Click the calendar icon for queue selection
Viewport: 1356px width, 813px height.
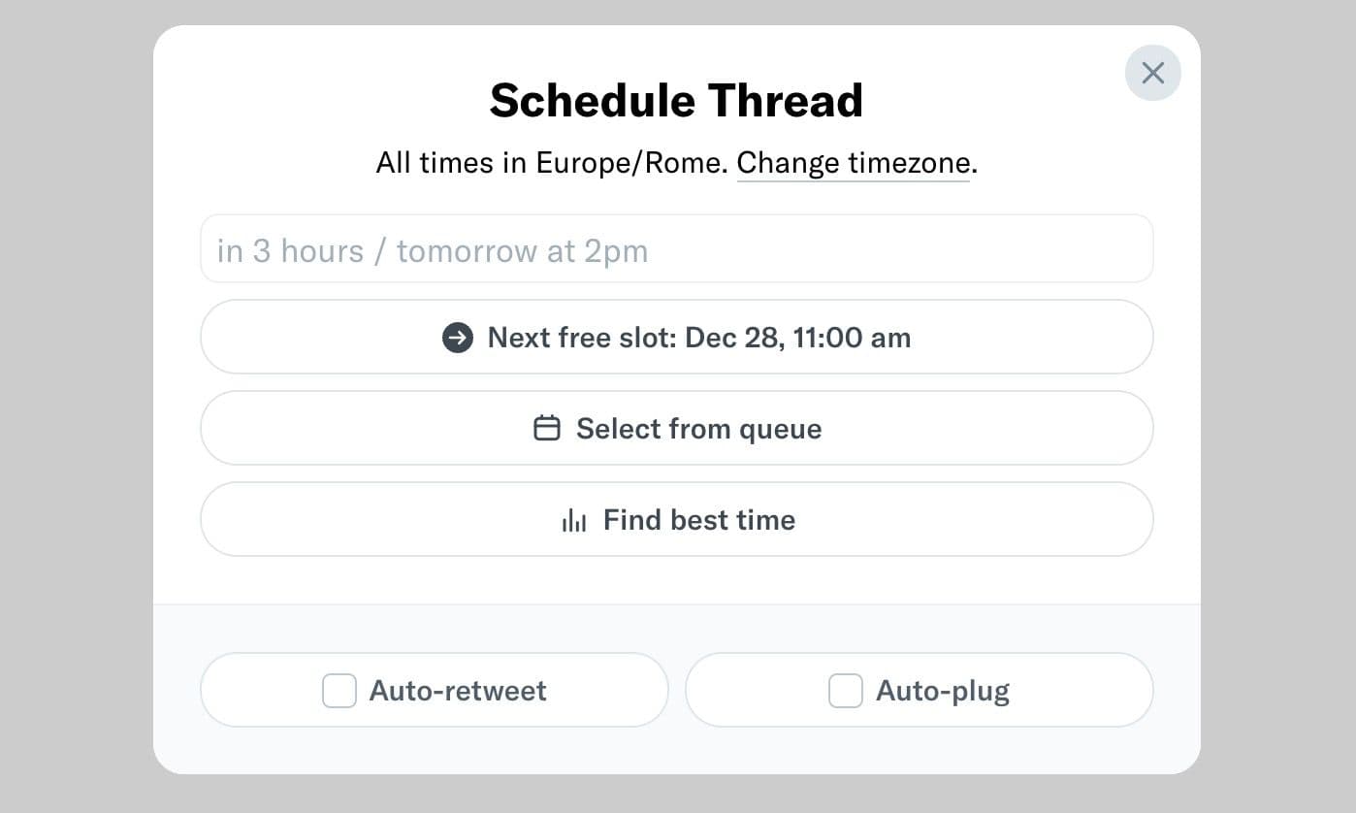tap(547, 428)
